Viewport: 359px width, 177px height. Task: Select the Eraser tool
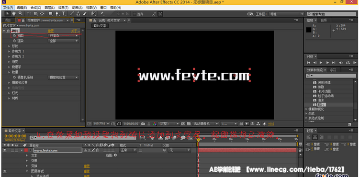coord(85,14)
